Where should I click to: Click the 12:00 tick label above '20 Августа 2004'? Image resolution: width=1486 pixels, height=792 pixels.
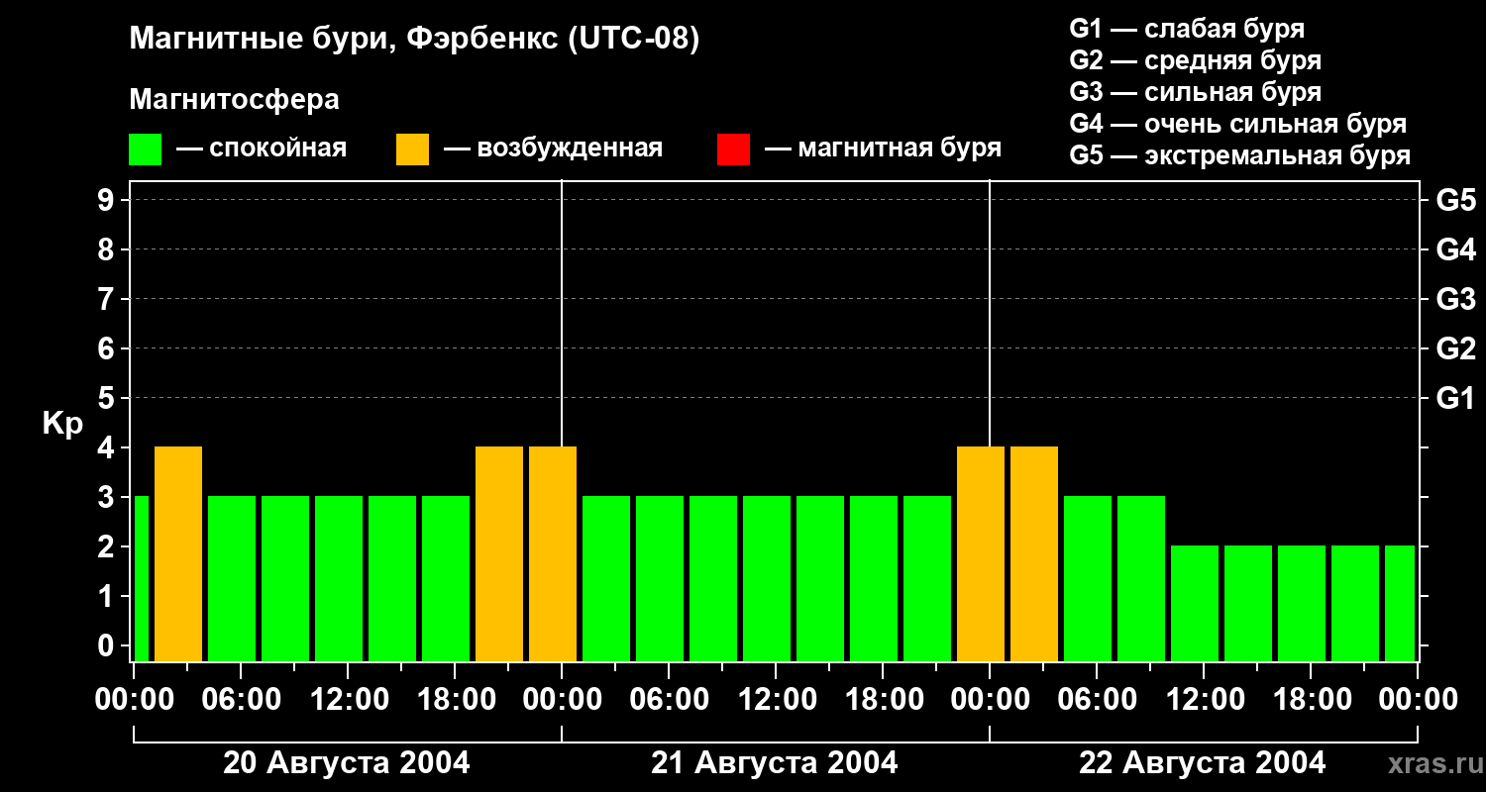coord(348,700)
